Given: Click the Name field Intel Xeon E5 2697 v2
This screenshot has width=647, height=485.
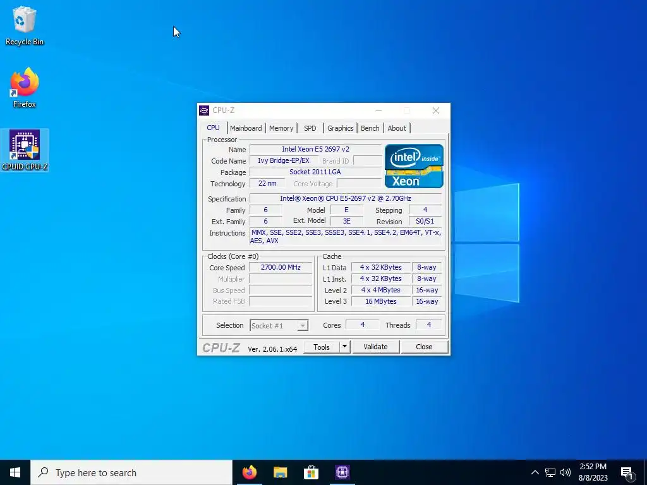Looking at the screenshot, I should coord(316,149).
